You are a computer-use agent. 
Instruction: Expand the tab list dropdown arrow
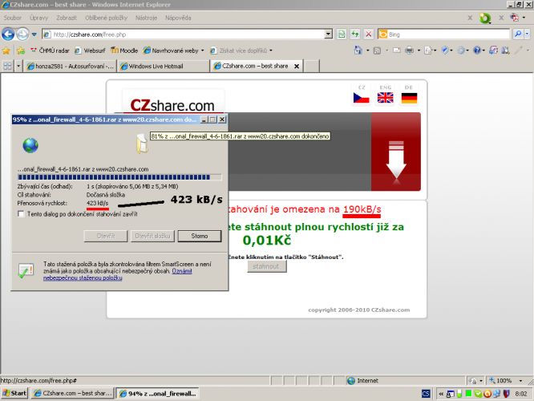click(x=18, y=66)
